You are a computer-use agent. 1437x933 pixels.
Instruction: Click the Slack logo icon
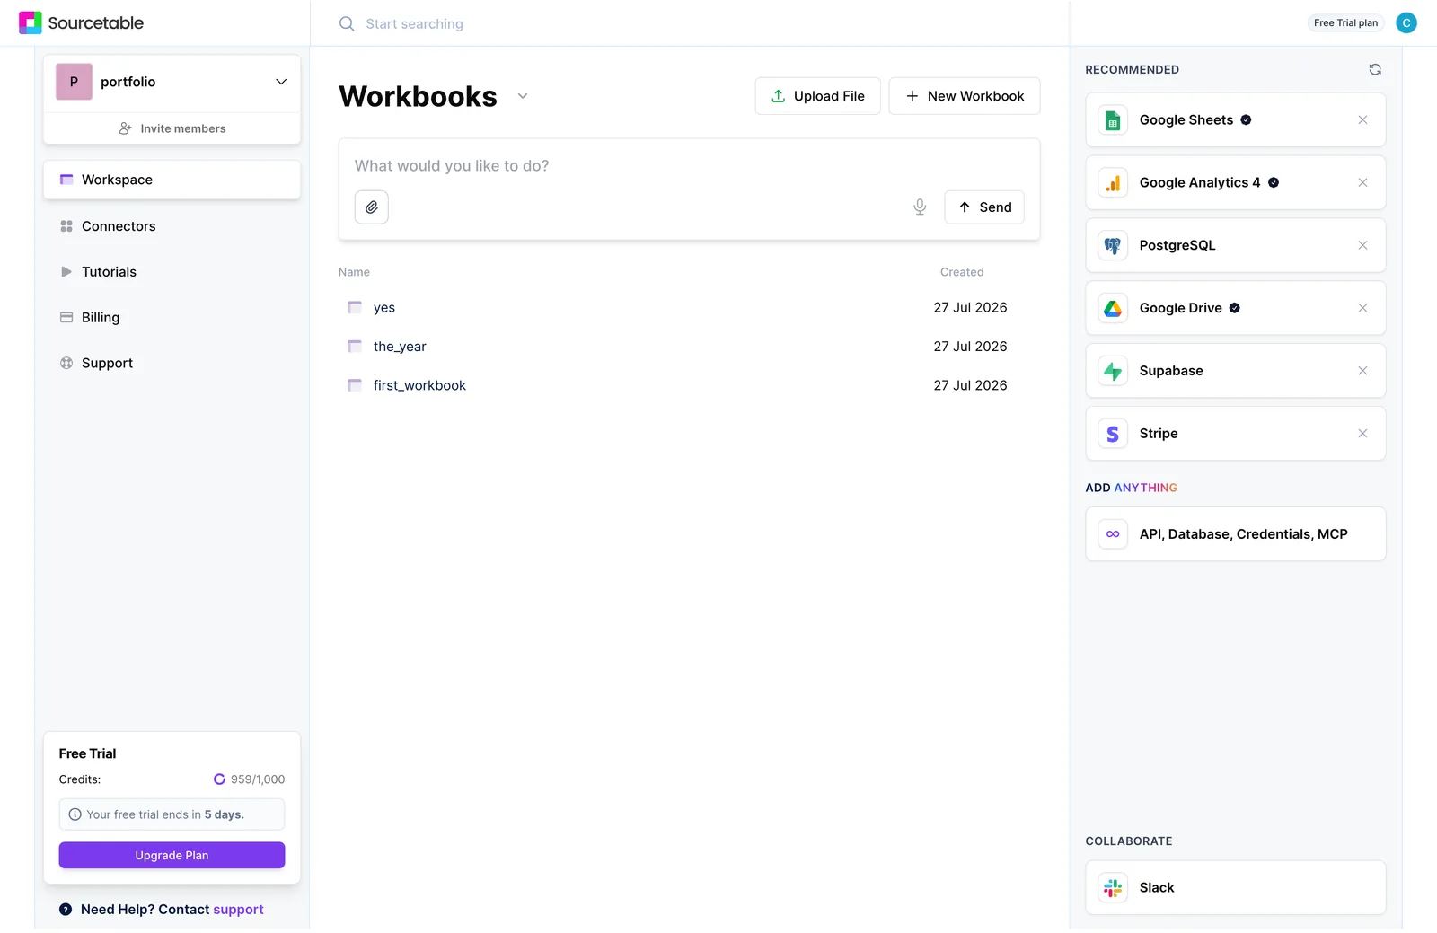click(1113, 888)
